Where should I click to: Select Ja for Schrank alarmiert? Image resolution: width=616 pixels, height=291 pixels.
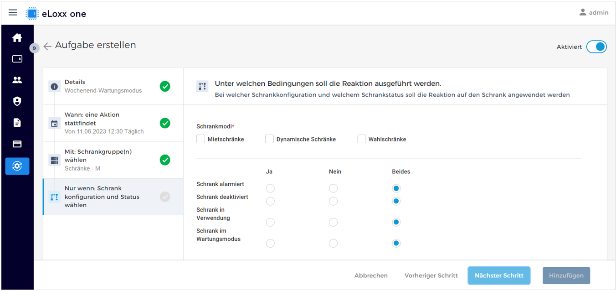[x=270, y=188]
